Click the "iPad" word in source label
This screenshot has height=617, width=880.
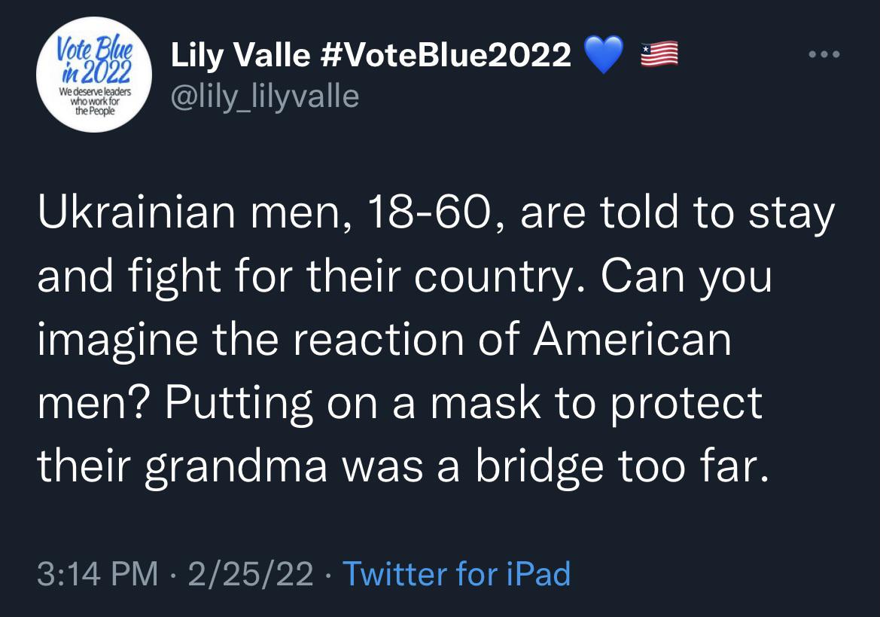(539, 573)
